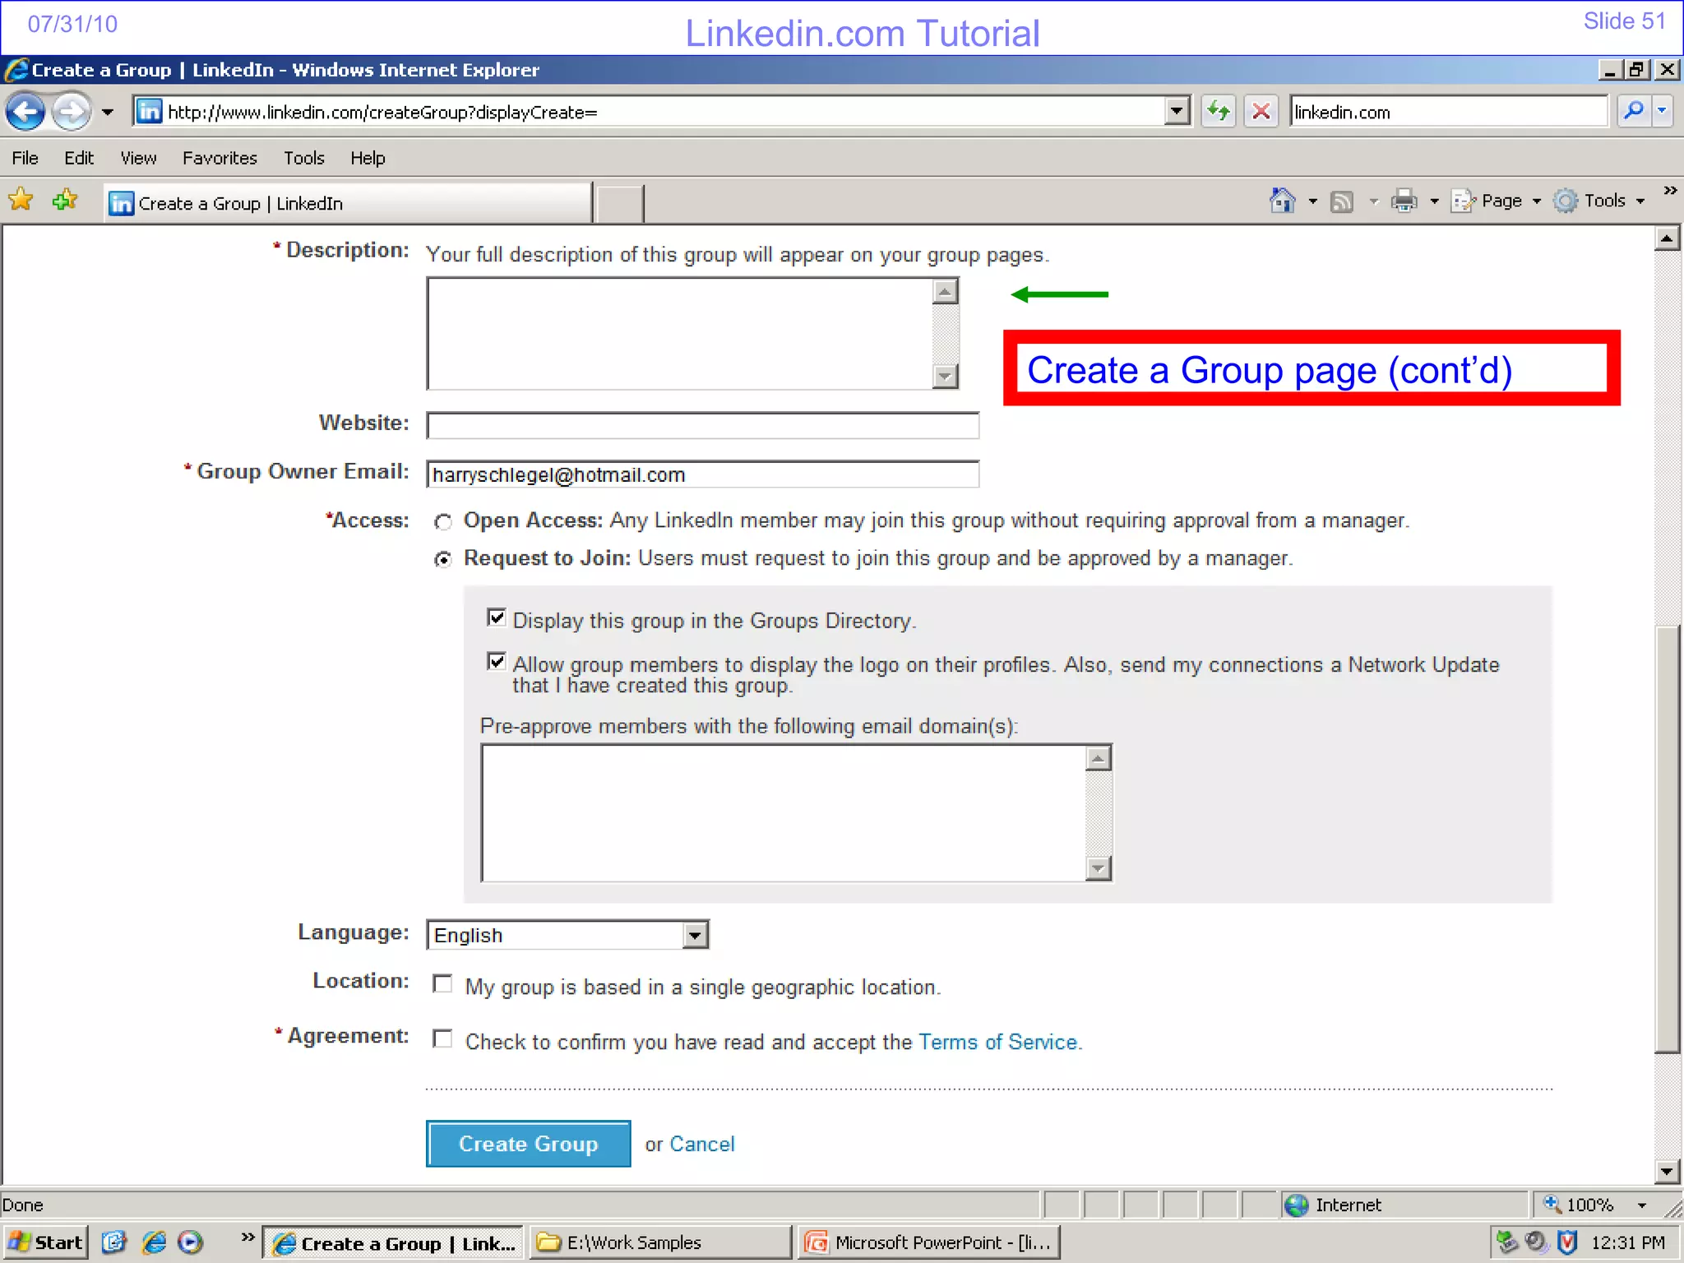
Task: Uncheck Display this group in Groups Directory
Action: pyautogui.click(x=497, y=618)
